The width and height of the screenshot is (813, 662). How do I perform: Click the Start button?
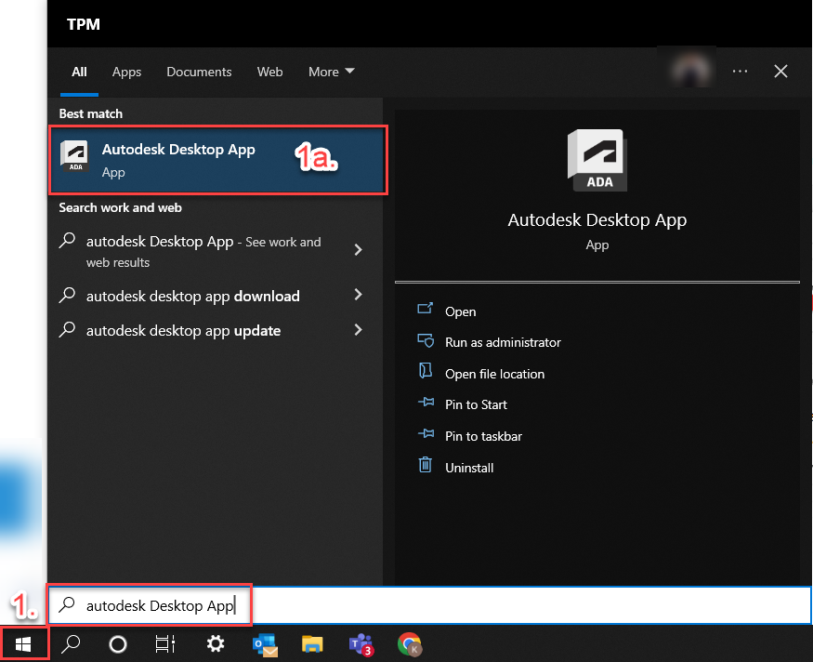pos(24,642)
